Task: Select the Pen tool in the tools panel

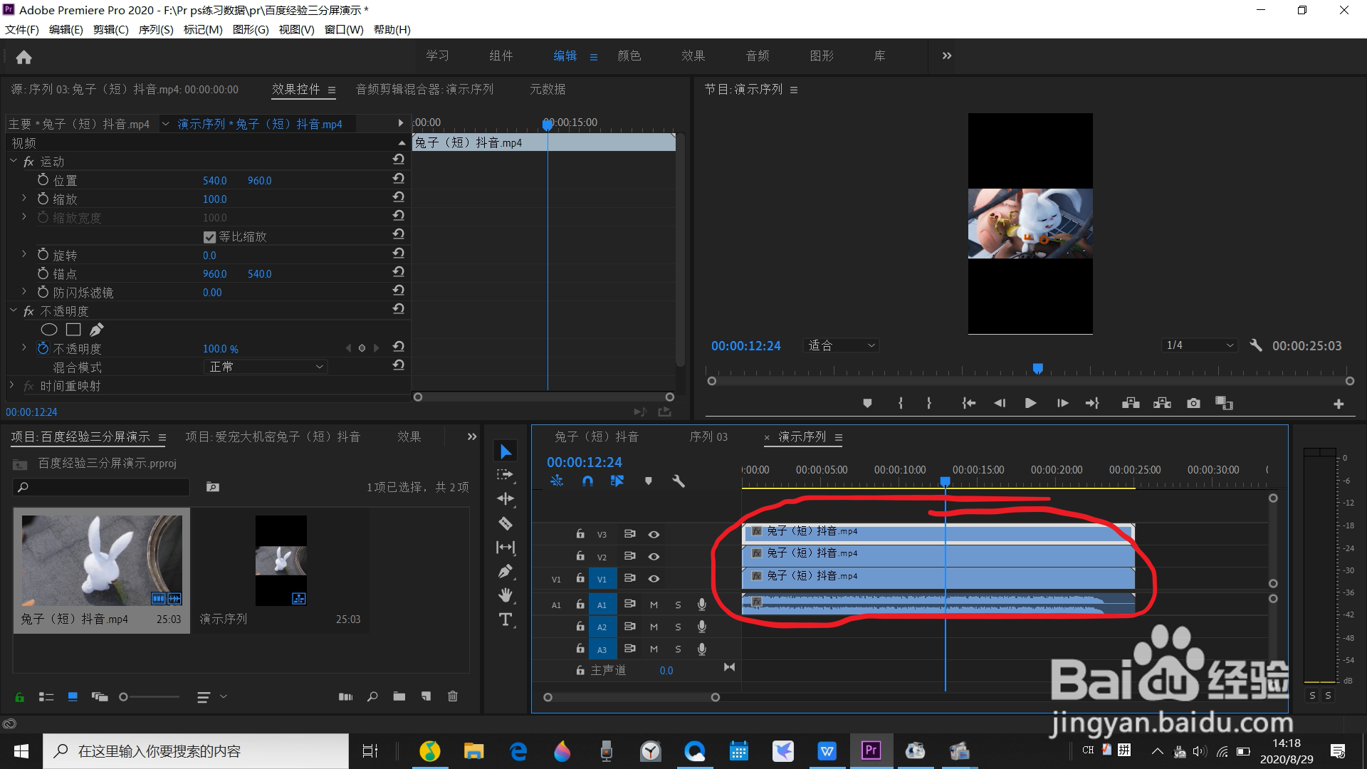Action: click(506, 571)
